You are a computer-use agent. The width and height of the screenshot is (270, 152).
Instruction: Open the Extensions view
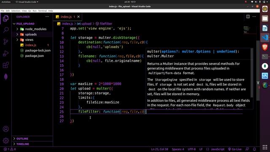5,65
